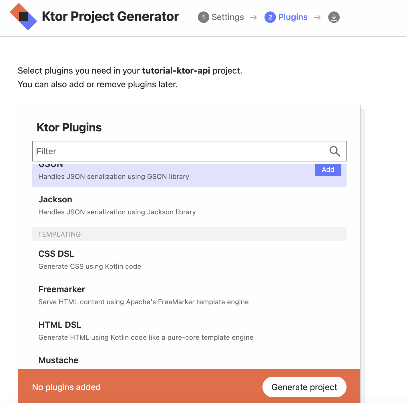Image resolution: width=406 pixels, height=403 pixels.
Task: Click the TEMPLATING category header
Action: (x=189, y=234)
